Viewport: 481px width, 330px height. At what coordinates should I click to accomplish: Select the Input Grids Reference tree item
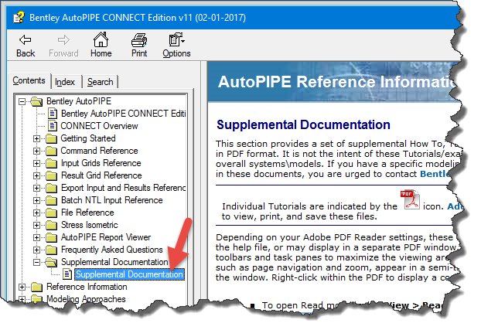point(101,163)
